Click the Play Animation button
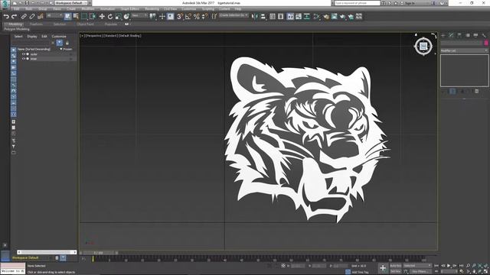The height and width of the screenshot is (275, 490). (x=449, y=266)
